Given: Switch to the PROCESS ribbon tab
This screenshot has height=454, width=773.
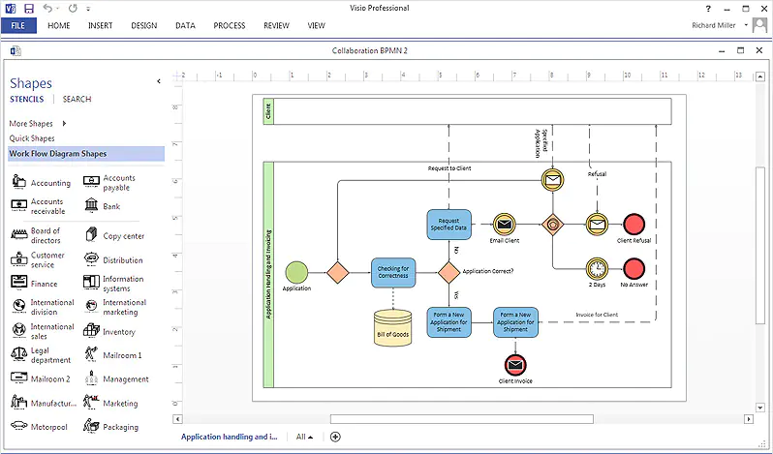Looking at the screenshot, I should pyautogui.click(x=230, y=25).
